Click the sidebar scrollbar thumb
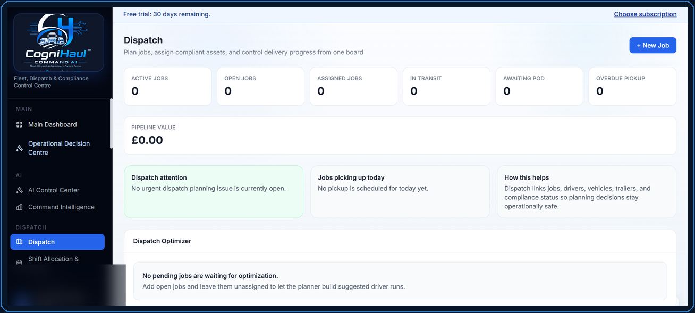This screenshot has height=313, width=695. [111, 123]
